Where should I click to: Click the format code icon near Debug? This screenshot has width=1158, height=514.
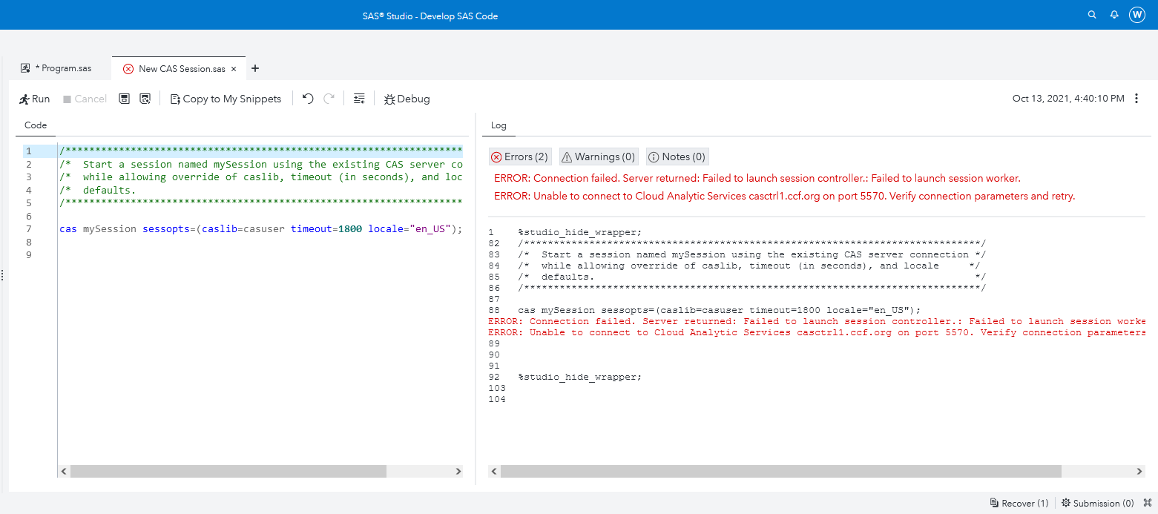(359, 98)
